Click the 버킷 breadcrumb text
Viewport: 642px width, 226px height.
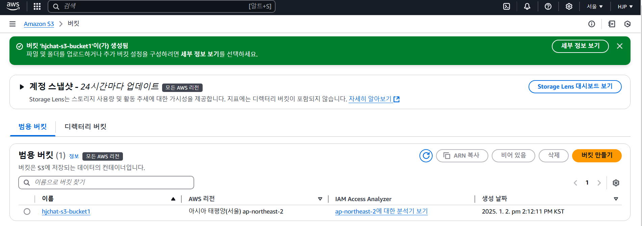tap(73, 24)
